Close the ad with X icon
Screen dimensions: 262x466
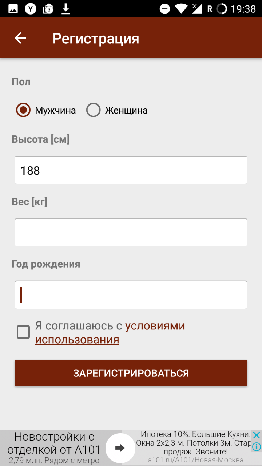tap(257, 435)
